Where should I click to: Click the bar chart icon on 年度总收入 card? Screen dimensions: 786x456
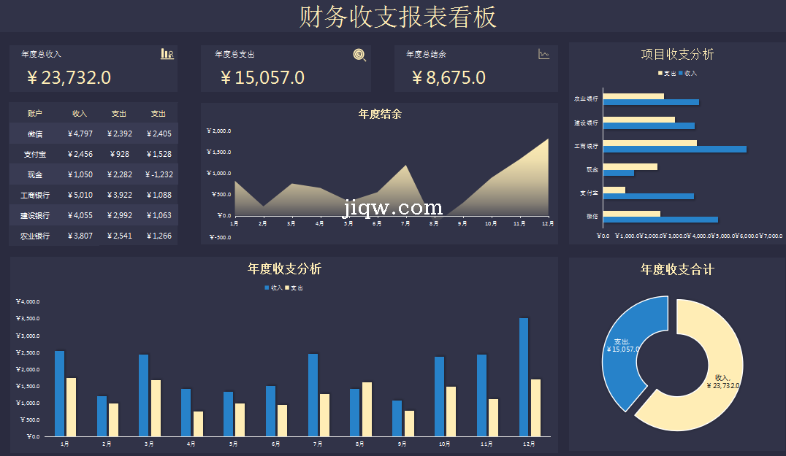(x=167, y=54)
